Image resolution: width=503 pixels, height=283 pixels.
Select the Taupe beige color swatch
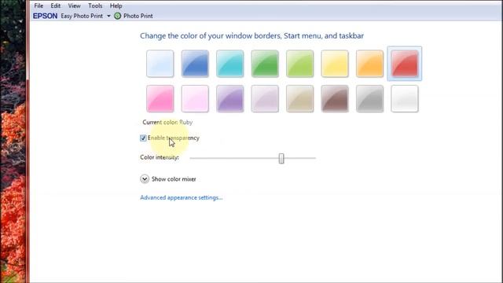pyautogui.click(x=300, y=98)
